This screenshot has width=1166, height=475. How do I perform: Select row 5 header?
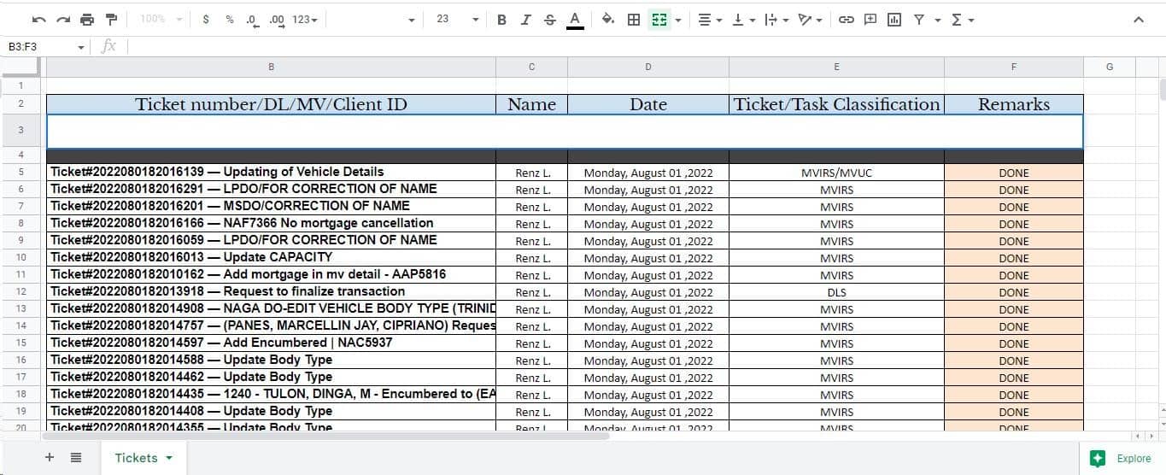point(21,172)
